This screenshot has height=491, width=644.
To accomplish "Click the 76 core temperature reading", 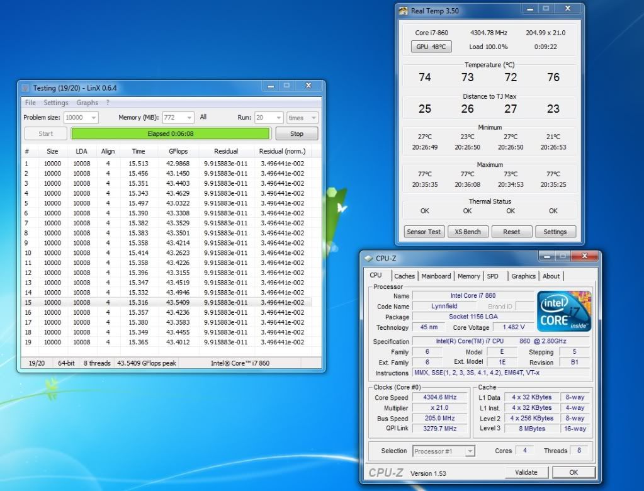I will [553, 77].
